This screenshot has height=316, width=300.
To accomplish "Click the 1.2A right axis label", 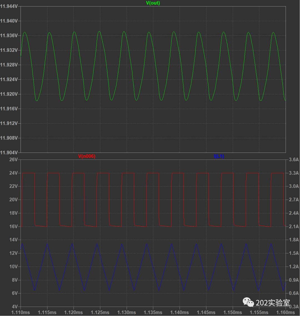I will point(294,267).
